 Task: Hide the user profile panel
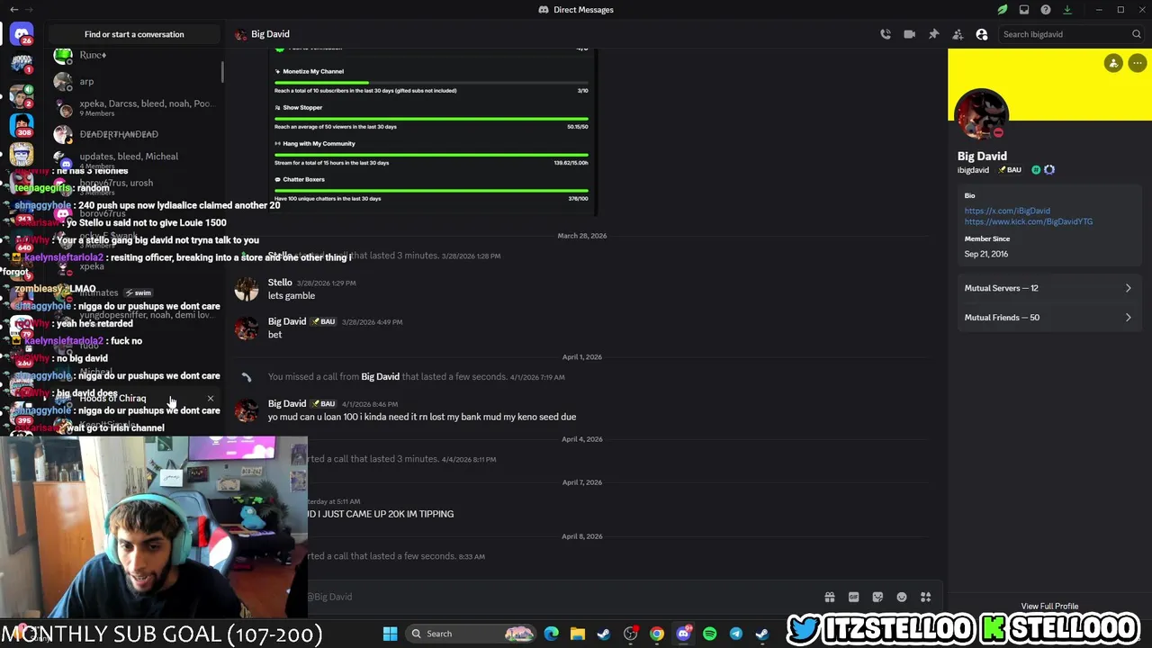[x=982, y=34]
